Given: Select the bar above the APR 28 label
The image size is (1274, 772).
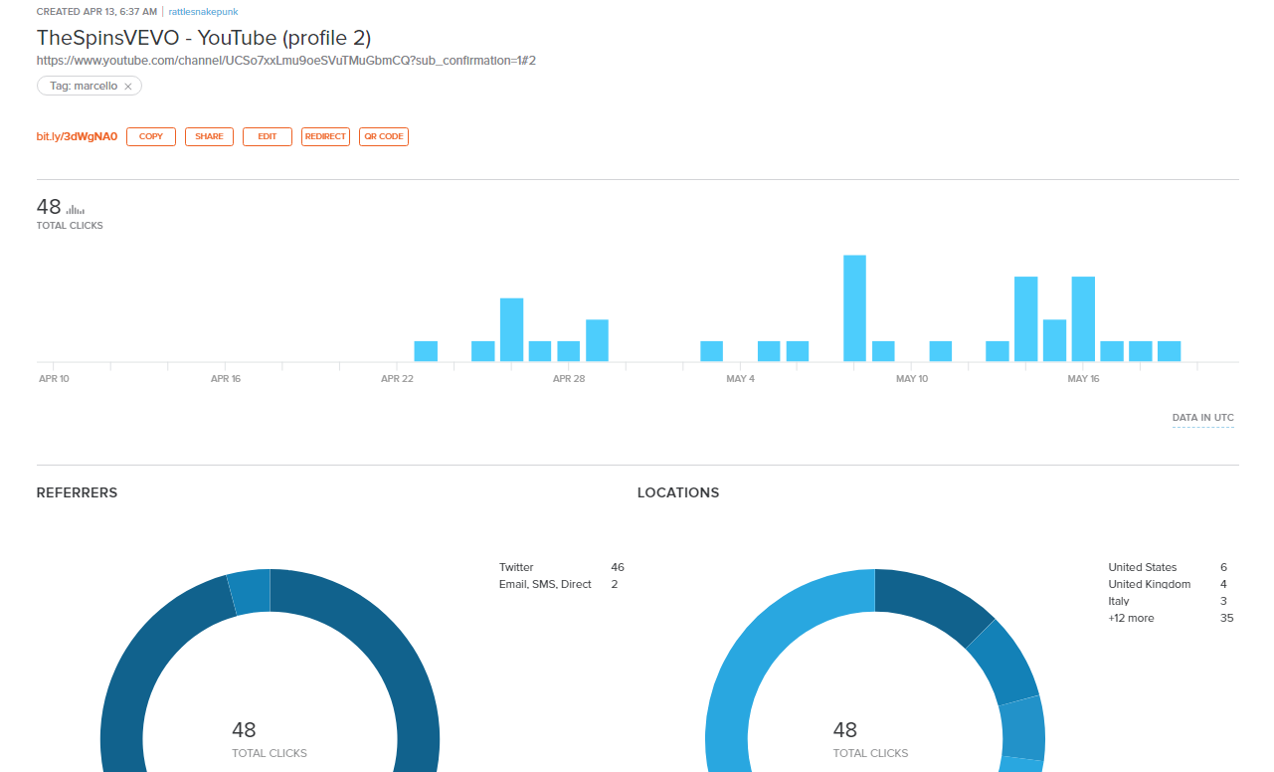Looking at the screenshot, I should tap(568, 351).
